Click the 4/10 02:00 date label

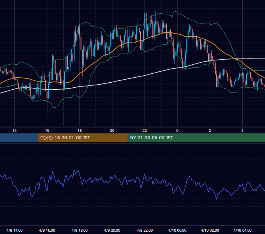coord(210,230)
